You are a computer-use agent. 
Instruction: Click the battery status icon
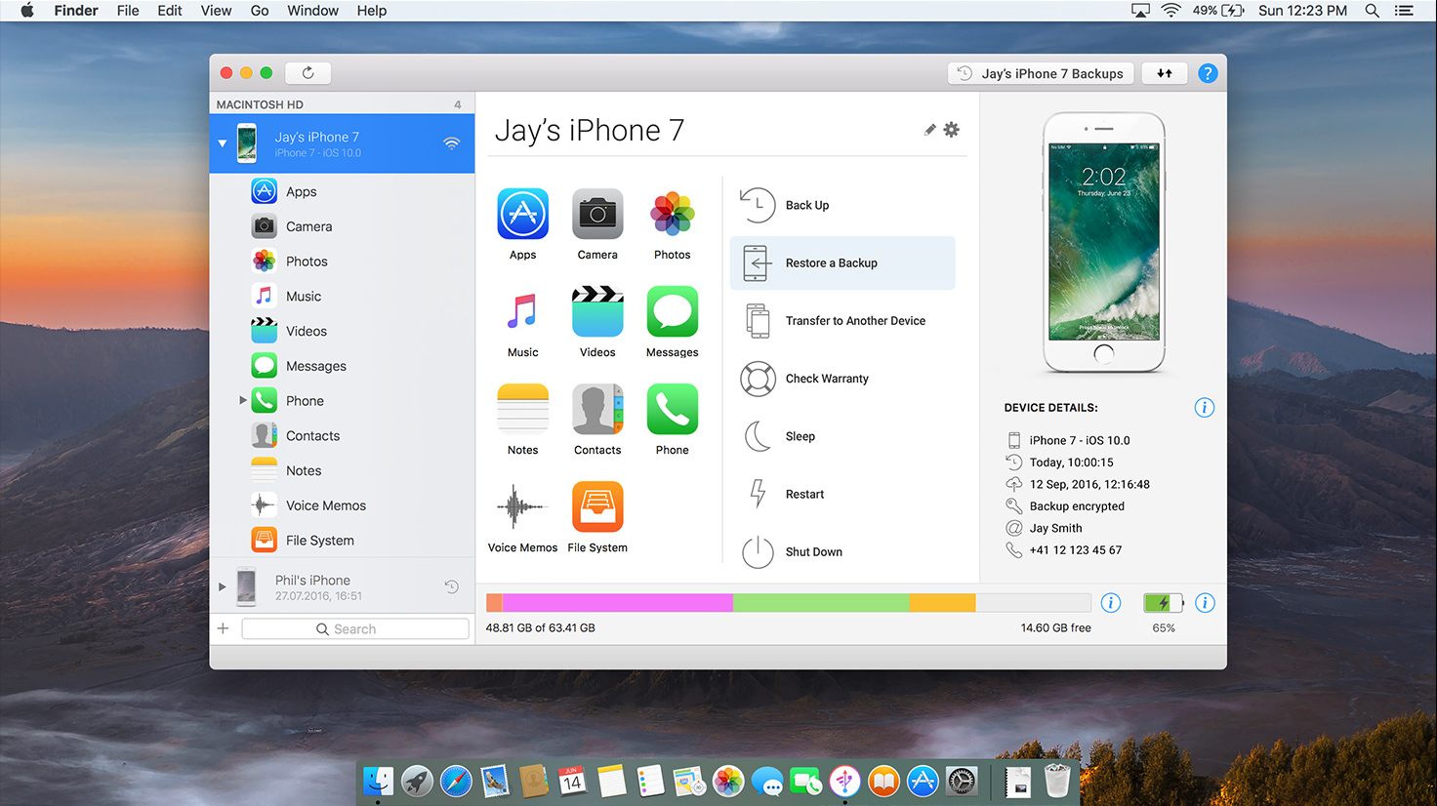(x=1163, y=603)
